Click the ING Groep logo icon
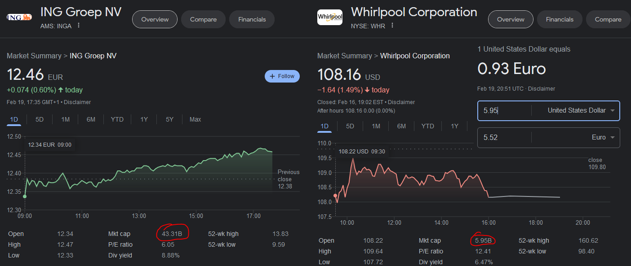This screenshot has height=266, width=631. click(19, 17)
